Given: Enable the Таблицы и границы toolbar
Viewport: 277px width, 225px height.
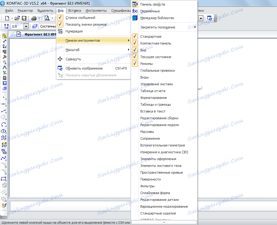Looking at the screenshot, I should pyautogui.click(x=164, y=104).
